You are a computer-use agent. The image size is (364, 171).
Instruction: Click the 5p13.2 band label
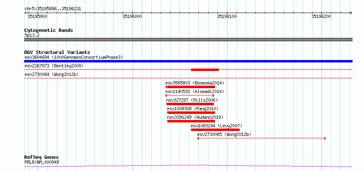(32, 36)
